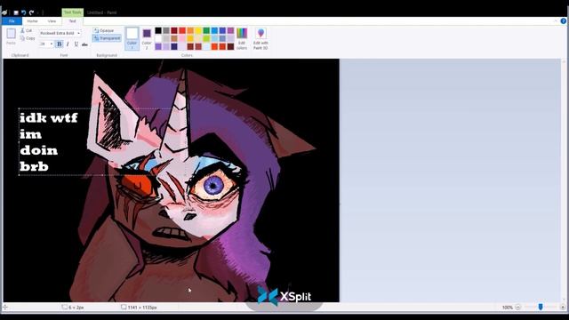Toggle Underline formatting
This screenshot has width=569, height=320.
(76, 44)
